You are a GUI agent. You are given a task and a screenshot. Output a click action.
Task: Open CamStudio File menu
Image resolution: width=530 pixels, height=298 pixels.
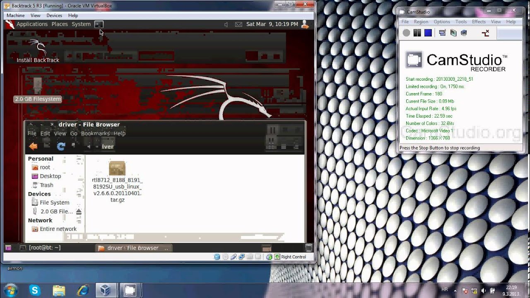point(405,22)
